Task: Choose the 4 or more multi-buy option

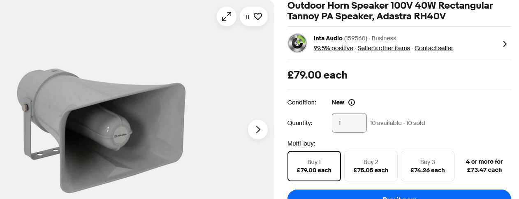Action: [484, 166]
